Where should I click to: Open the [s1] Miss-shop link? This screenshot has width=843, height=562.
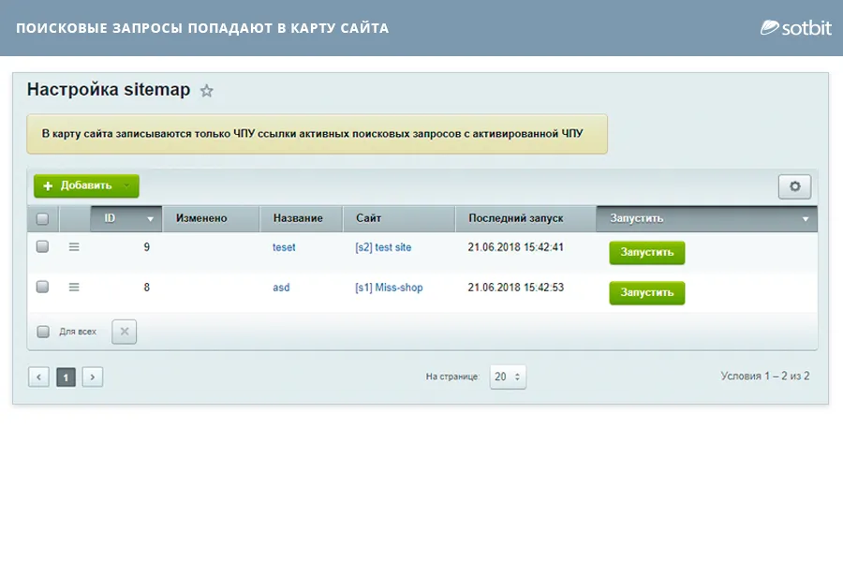tap(389, 288)
